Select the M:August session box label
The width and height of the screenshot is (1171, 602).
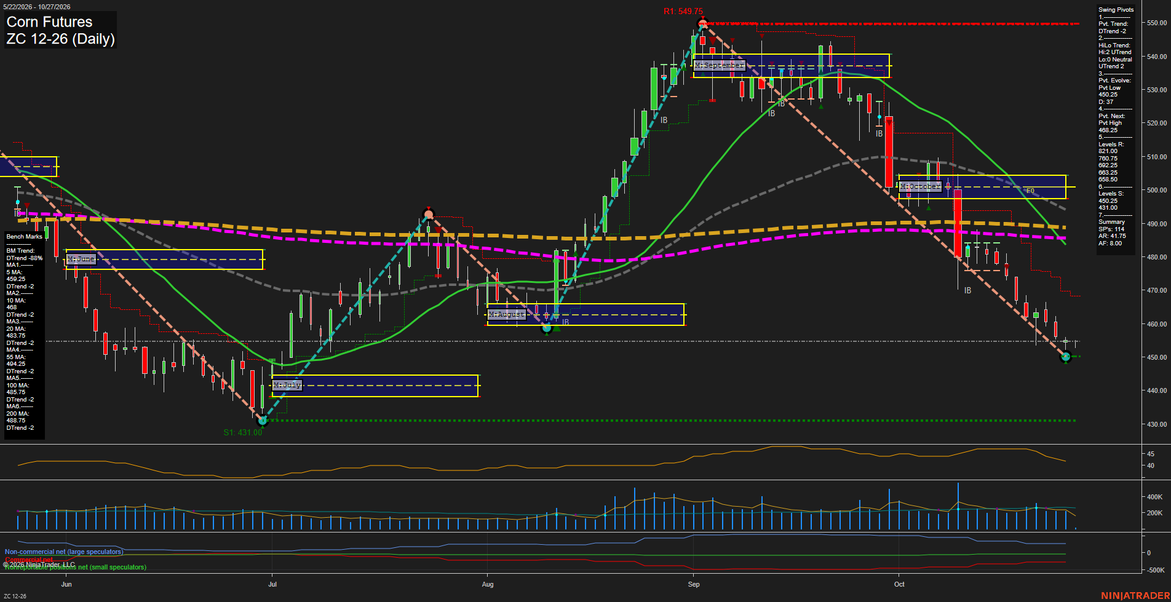(x=507, y=314)
